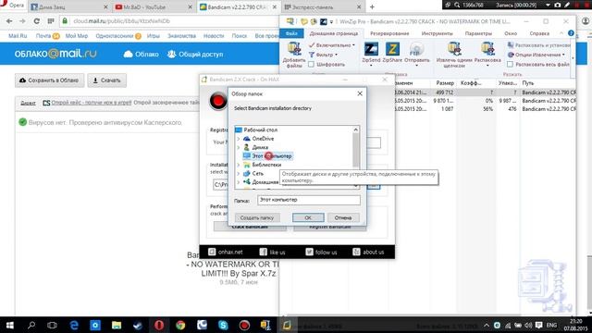Viewport: 592px width, 333px height.
Task: Open Windows Start menu
Action: [x=10, y=325]
